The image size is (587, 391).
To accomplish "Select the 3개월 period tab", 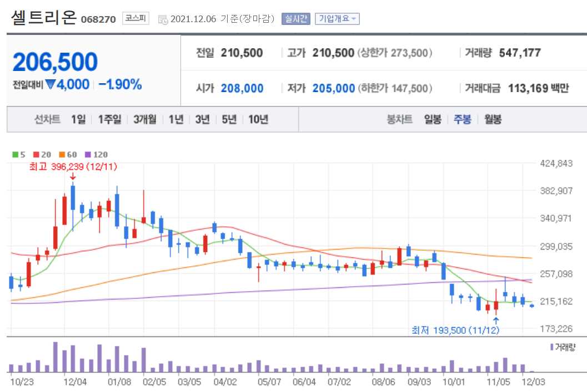I will point(144,119).
